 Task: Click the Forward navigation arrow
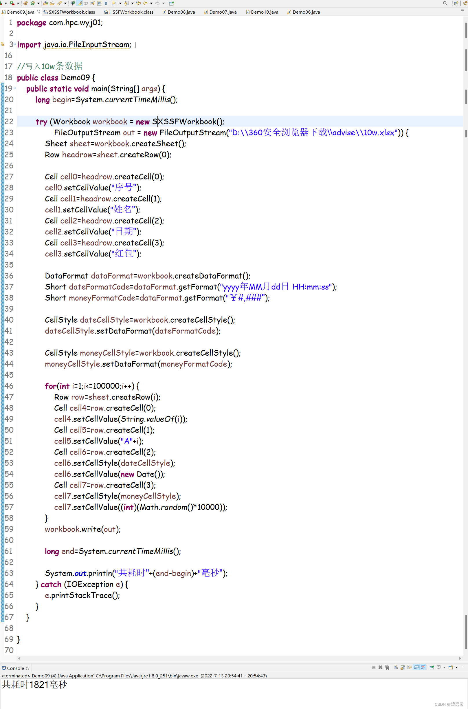click(x=157, y=3)
